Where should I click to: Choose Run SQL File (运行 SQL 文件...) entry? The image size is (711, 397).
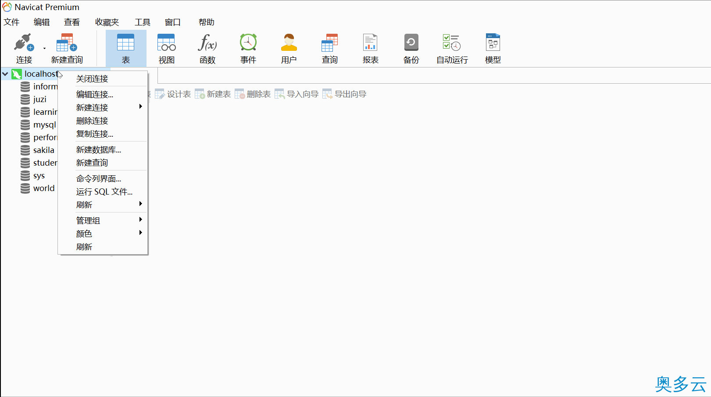(103, 192)
